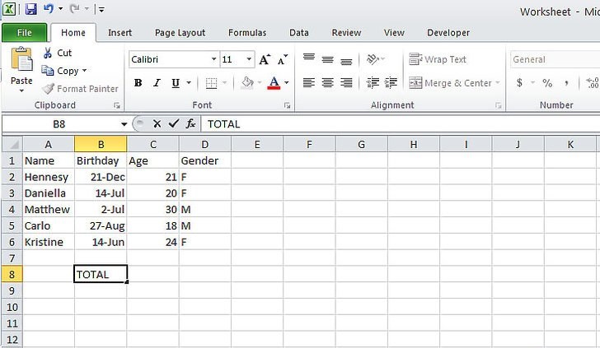Open the General number format dropdown
Screen dimensions: 600x348
pyautogui.click(x=552, y=59)
